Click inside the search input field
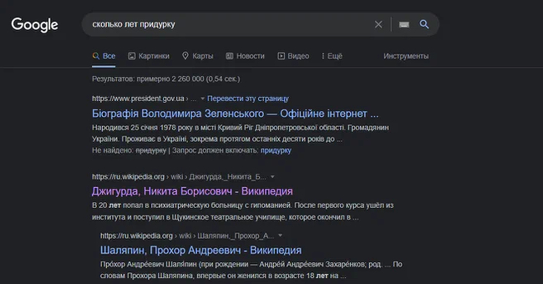The height and width of the screenshot is (284, 543). click(226, 24)
